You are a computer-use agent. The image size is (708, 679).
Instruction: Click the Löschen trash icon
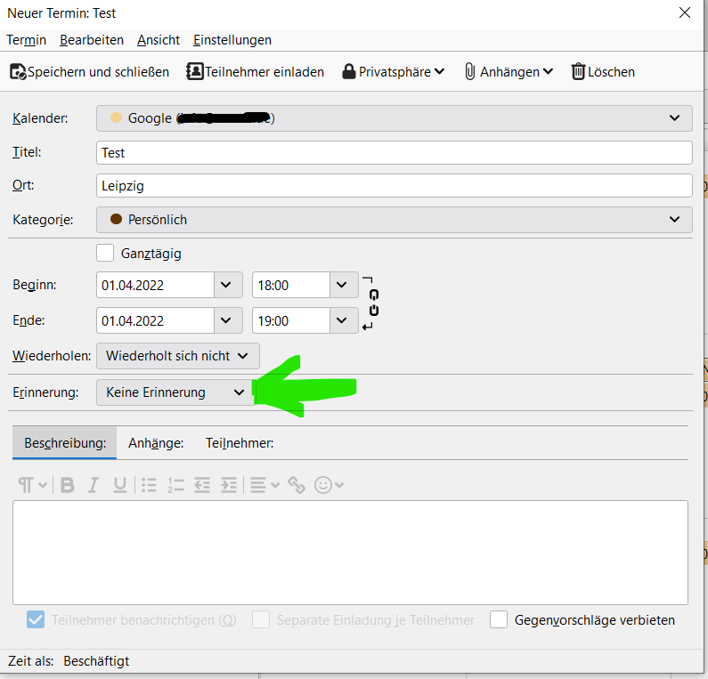coord(579,72)
